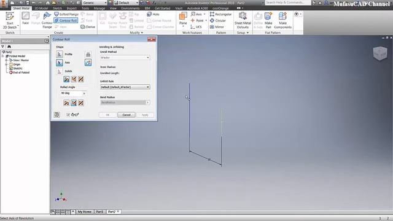Image resolution: width=393 pixels, height=221 pixels.
Task: Click the ViewCube in the viewport
Action: [x=380, y=53]
